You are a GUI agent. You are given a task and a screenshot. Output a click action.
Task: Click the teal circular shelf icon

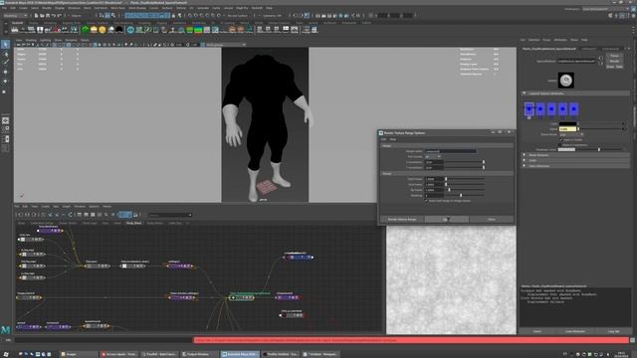130,30
